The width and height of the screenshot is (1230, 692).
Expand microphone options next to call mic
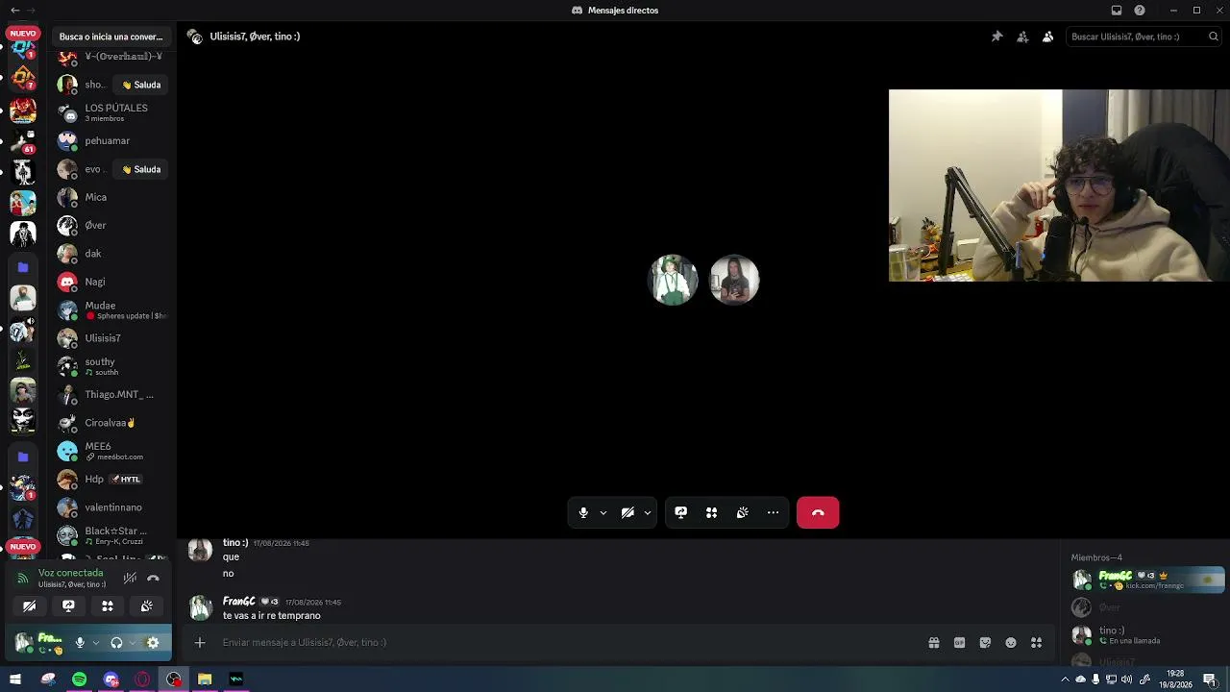click(603, 513)
